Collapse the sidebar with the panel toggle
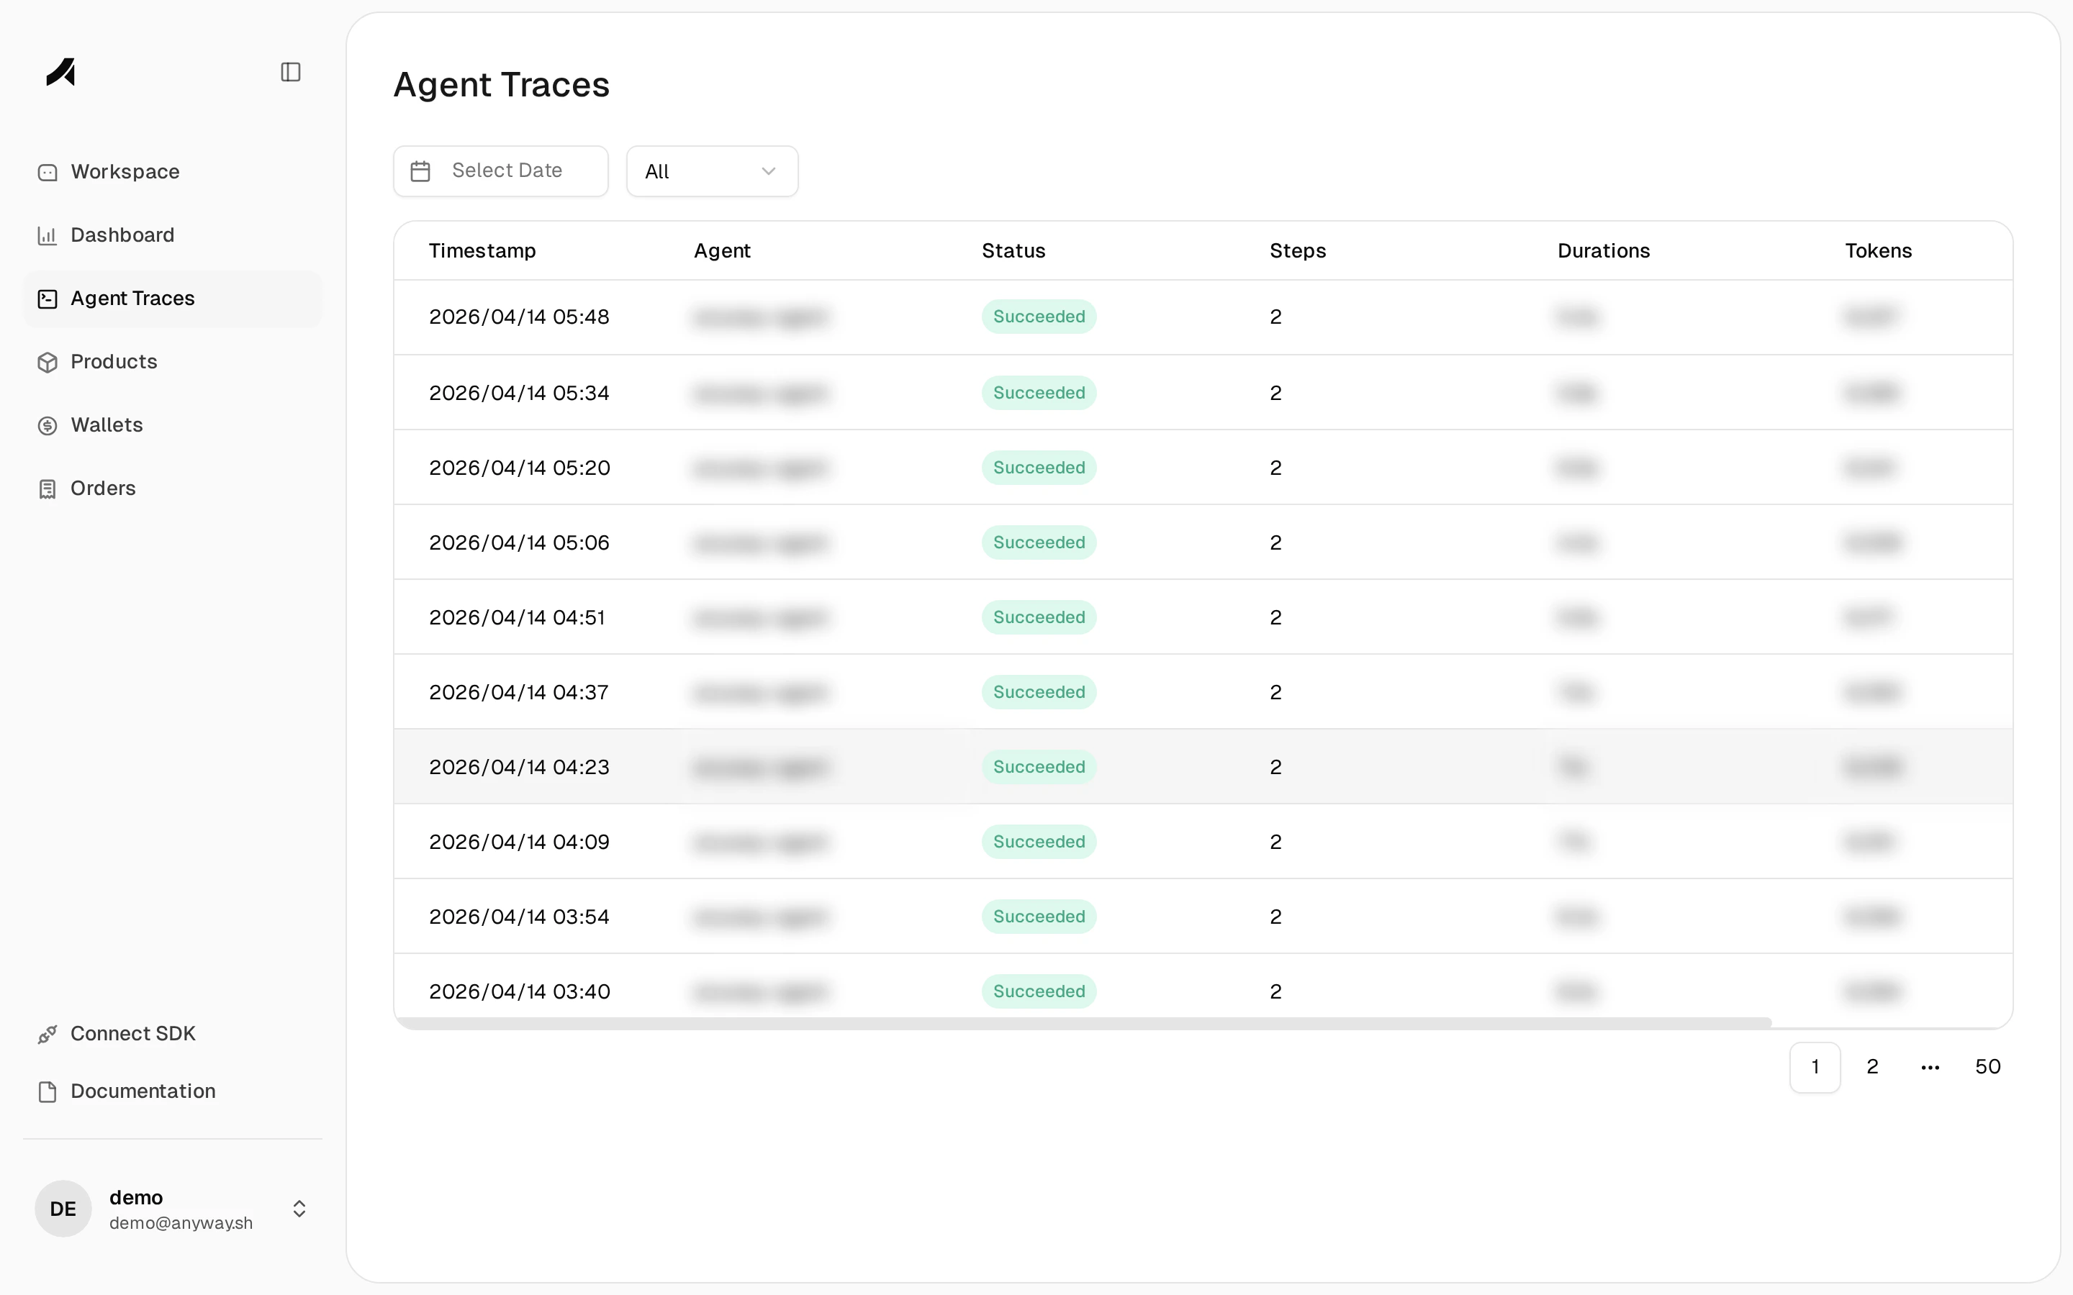The width and height of the screenshot is (2073, 1295). coord(289,72)
